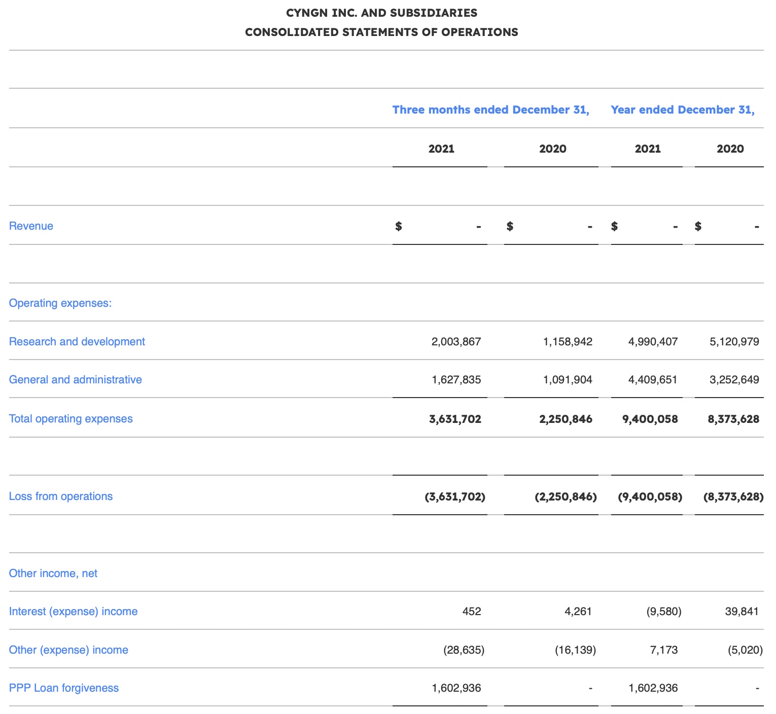Click loss from operations (2,250,846)

pos(566,496)
